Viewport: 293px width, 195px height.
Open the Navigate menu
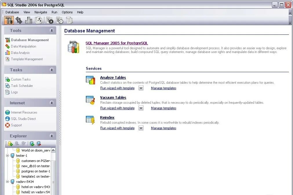(x=41, y=12)
